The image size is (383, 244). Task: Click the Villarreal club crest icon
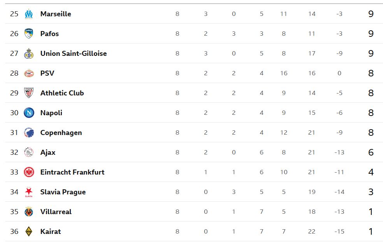point(29,212)
